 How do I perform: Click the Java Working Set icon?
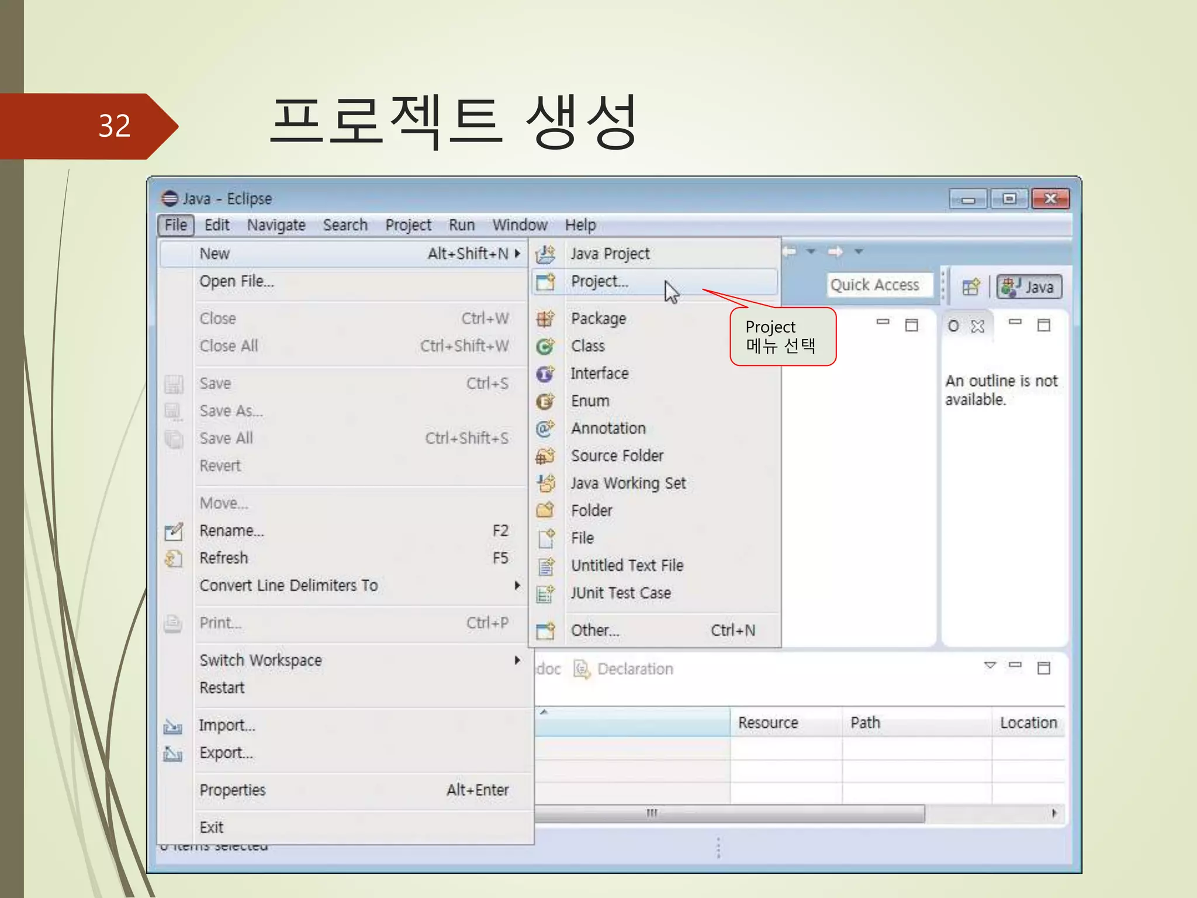545,483
